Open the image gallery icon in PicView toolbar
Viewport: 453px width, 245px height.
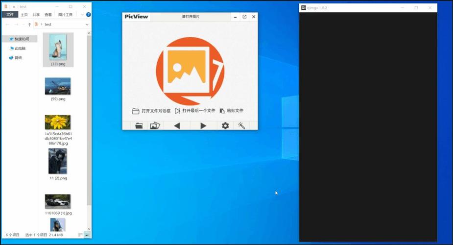point(155,125)
